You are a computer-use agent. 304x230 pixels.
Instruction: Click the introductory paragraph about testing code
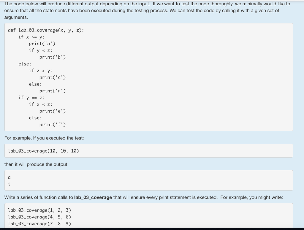[147, 10]
